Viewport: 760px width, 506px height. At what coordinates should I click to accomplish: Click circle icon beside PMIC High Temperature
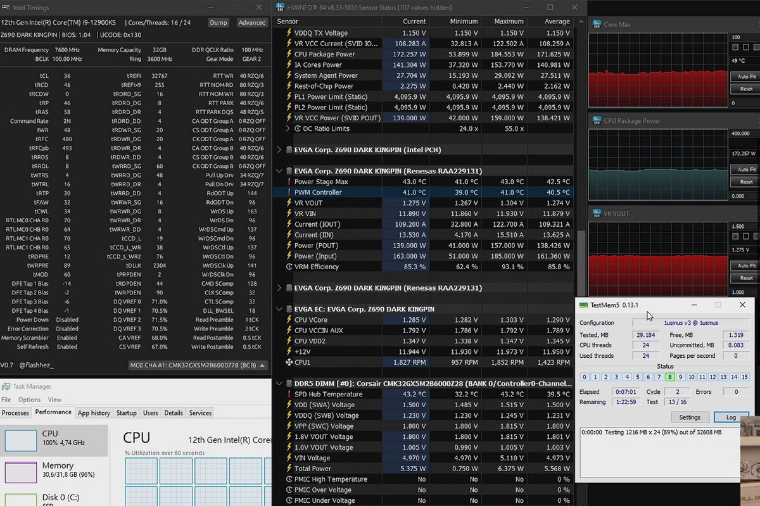tap(289, 479)
